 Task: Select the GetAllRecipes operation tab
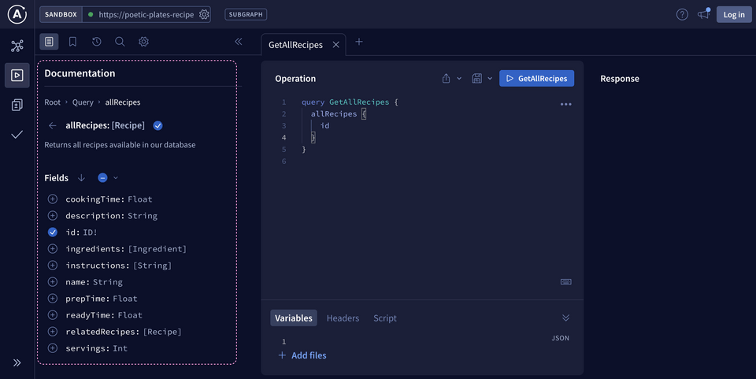[x=295, y=45]
